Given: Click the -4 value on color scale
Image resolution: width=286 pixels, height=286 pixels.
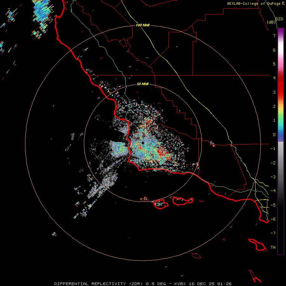Looking at the screenshot, I should tap(273, 191).
